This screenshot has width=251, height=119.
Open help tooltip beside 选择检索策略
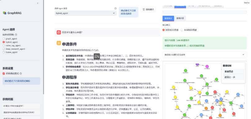pos(16,34)
